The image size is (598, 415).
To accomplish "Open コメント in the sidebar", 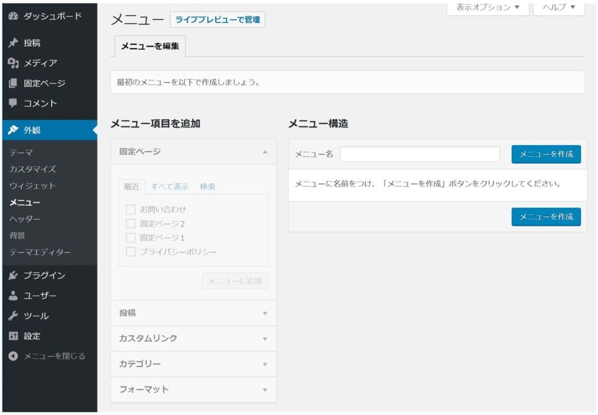I will [40, 103].
